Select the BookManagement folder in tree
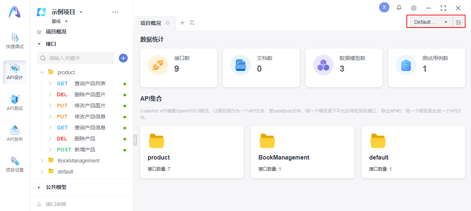This screenshot has width=471, height=211. coord(79,161)
